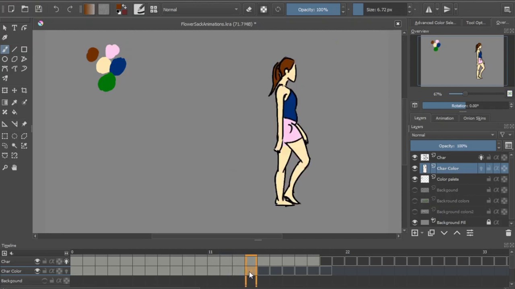Image resolution: width=515 pixels, height=289 pixels.
Task: Add a new layer
Action: [415, 233]
